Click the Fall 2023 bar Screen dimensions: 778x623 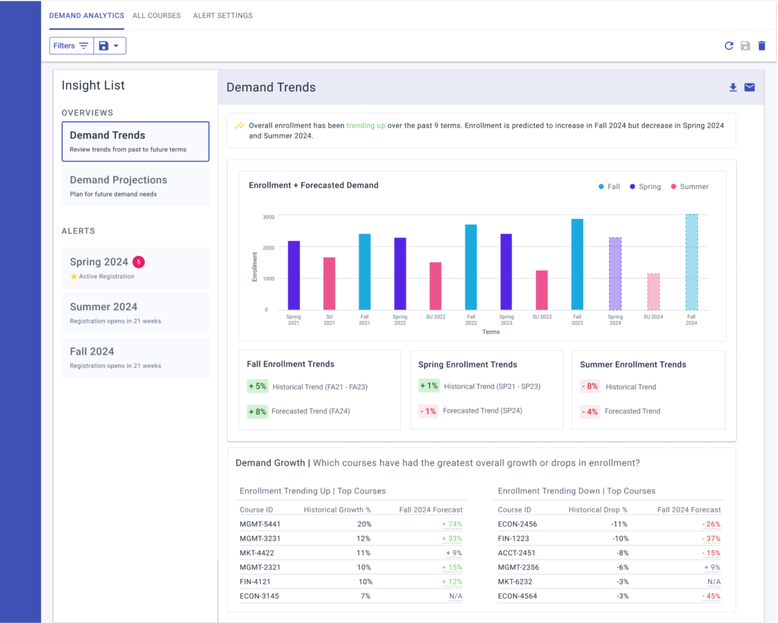pyautogui.click(x=577, y=264)
